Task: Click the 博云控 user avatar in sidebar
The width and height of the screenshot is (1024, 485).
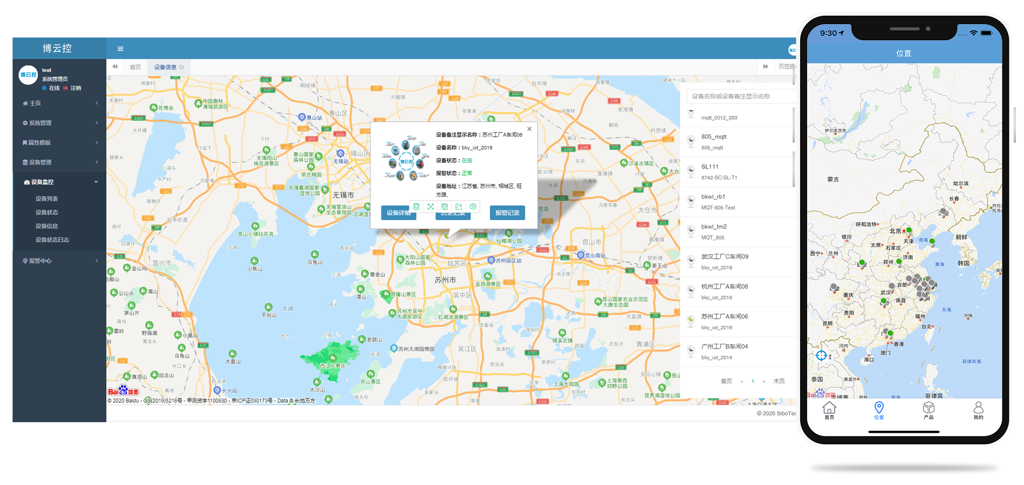Action: coord(28,75)
